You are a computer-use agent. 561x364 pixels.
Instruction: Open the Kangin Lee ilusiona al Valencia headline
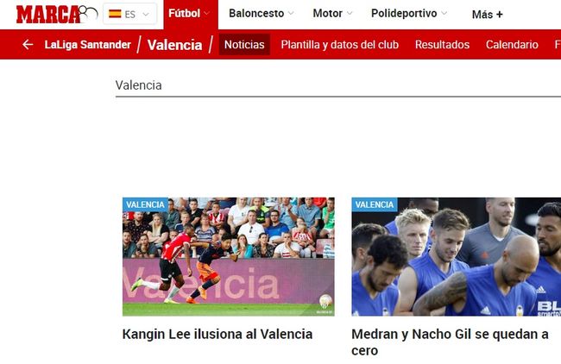[217, 335]
